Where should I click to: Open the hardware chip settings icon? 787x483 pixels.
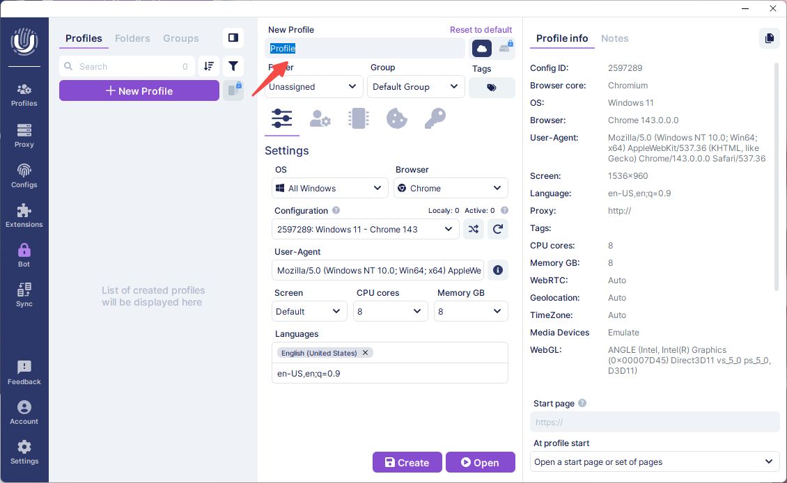tap(358, 119)
